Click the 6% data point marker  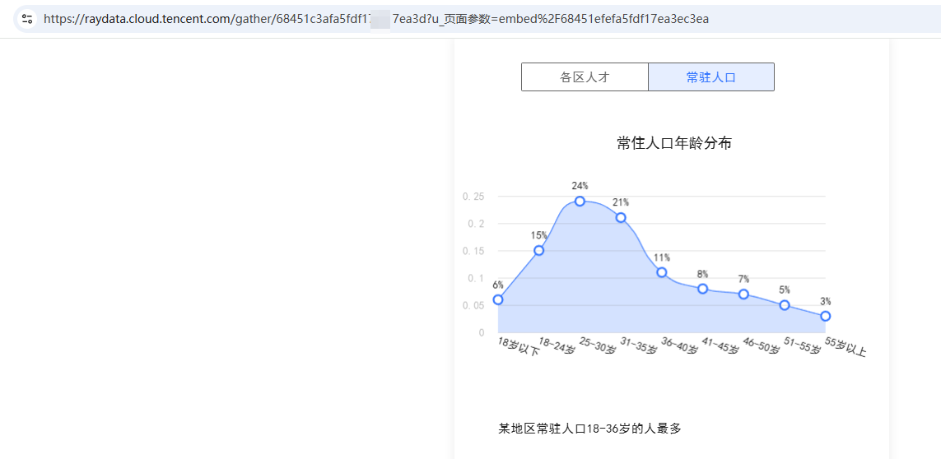pos(498,299)
